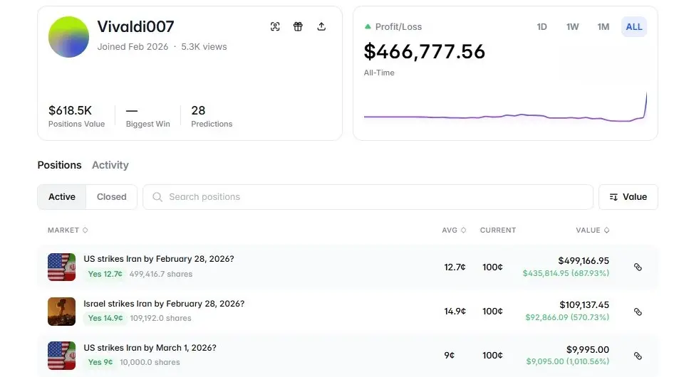This screenshot has width=679, height=377.
Task: Open the US strikes Iran by March 1, 2026 market
Action: (150, 348)
